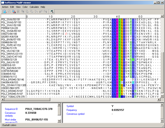The image size is (165, 128).
Task: Select sequence POL_OMVVS/23-119
Action: pos(12,54)
